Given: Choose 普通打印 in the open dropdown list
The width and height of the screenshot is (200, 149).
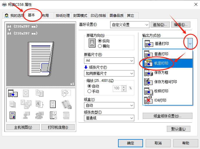Looking at the screenshot, I should coord(161,54).
